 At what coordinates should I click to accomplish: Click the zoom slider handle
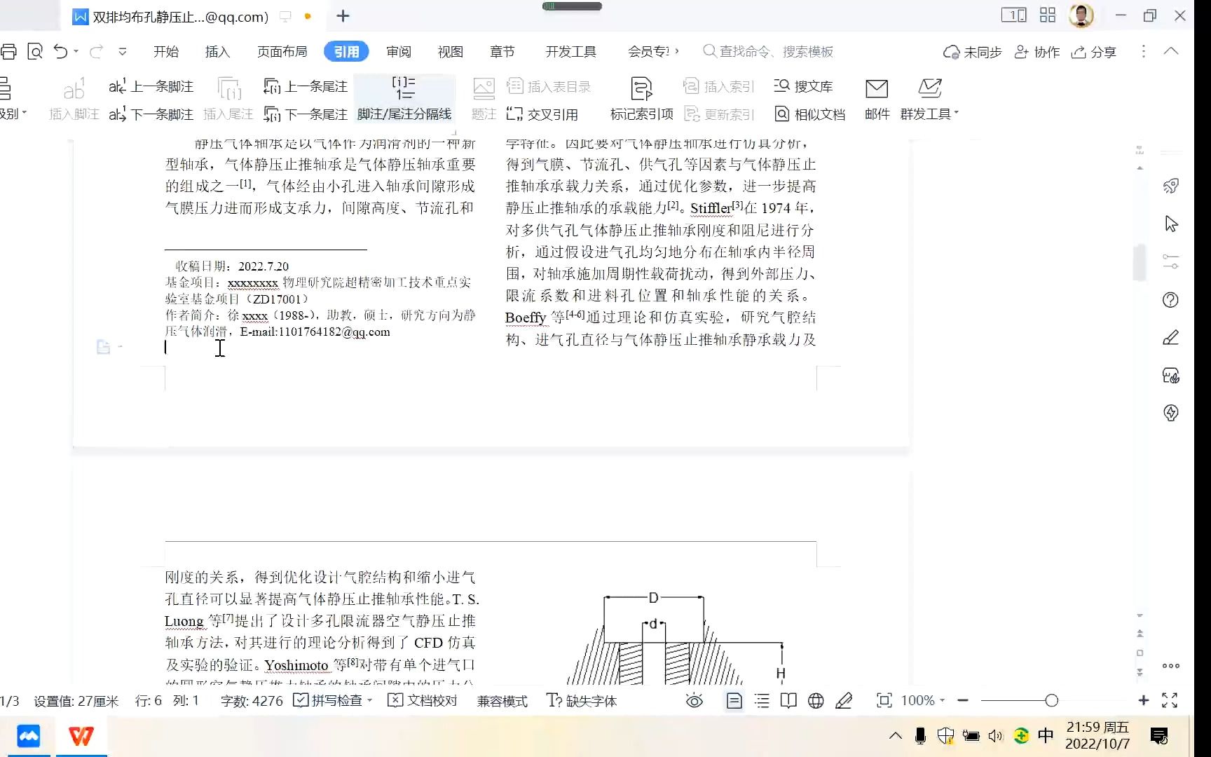pos(1051,700)
